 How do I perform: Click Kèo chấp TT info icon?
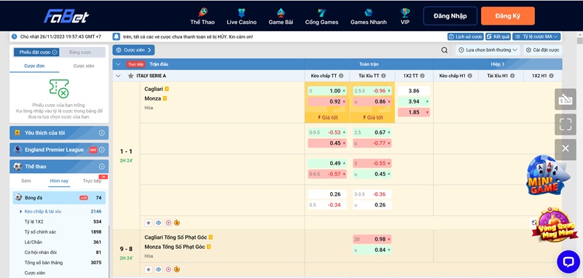(341, 76)
